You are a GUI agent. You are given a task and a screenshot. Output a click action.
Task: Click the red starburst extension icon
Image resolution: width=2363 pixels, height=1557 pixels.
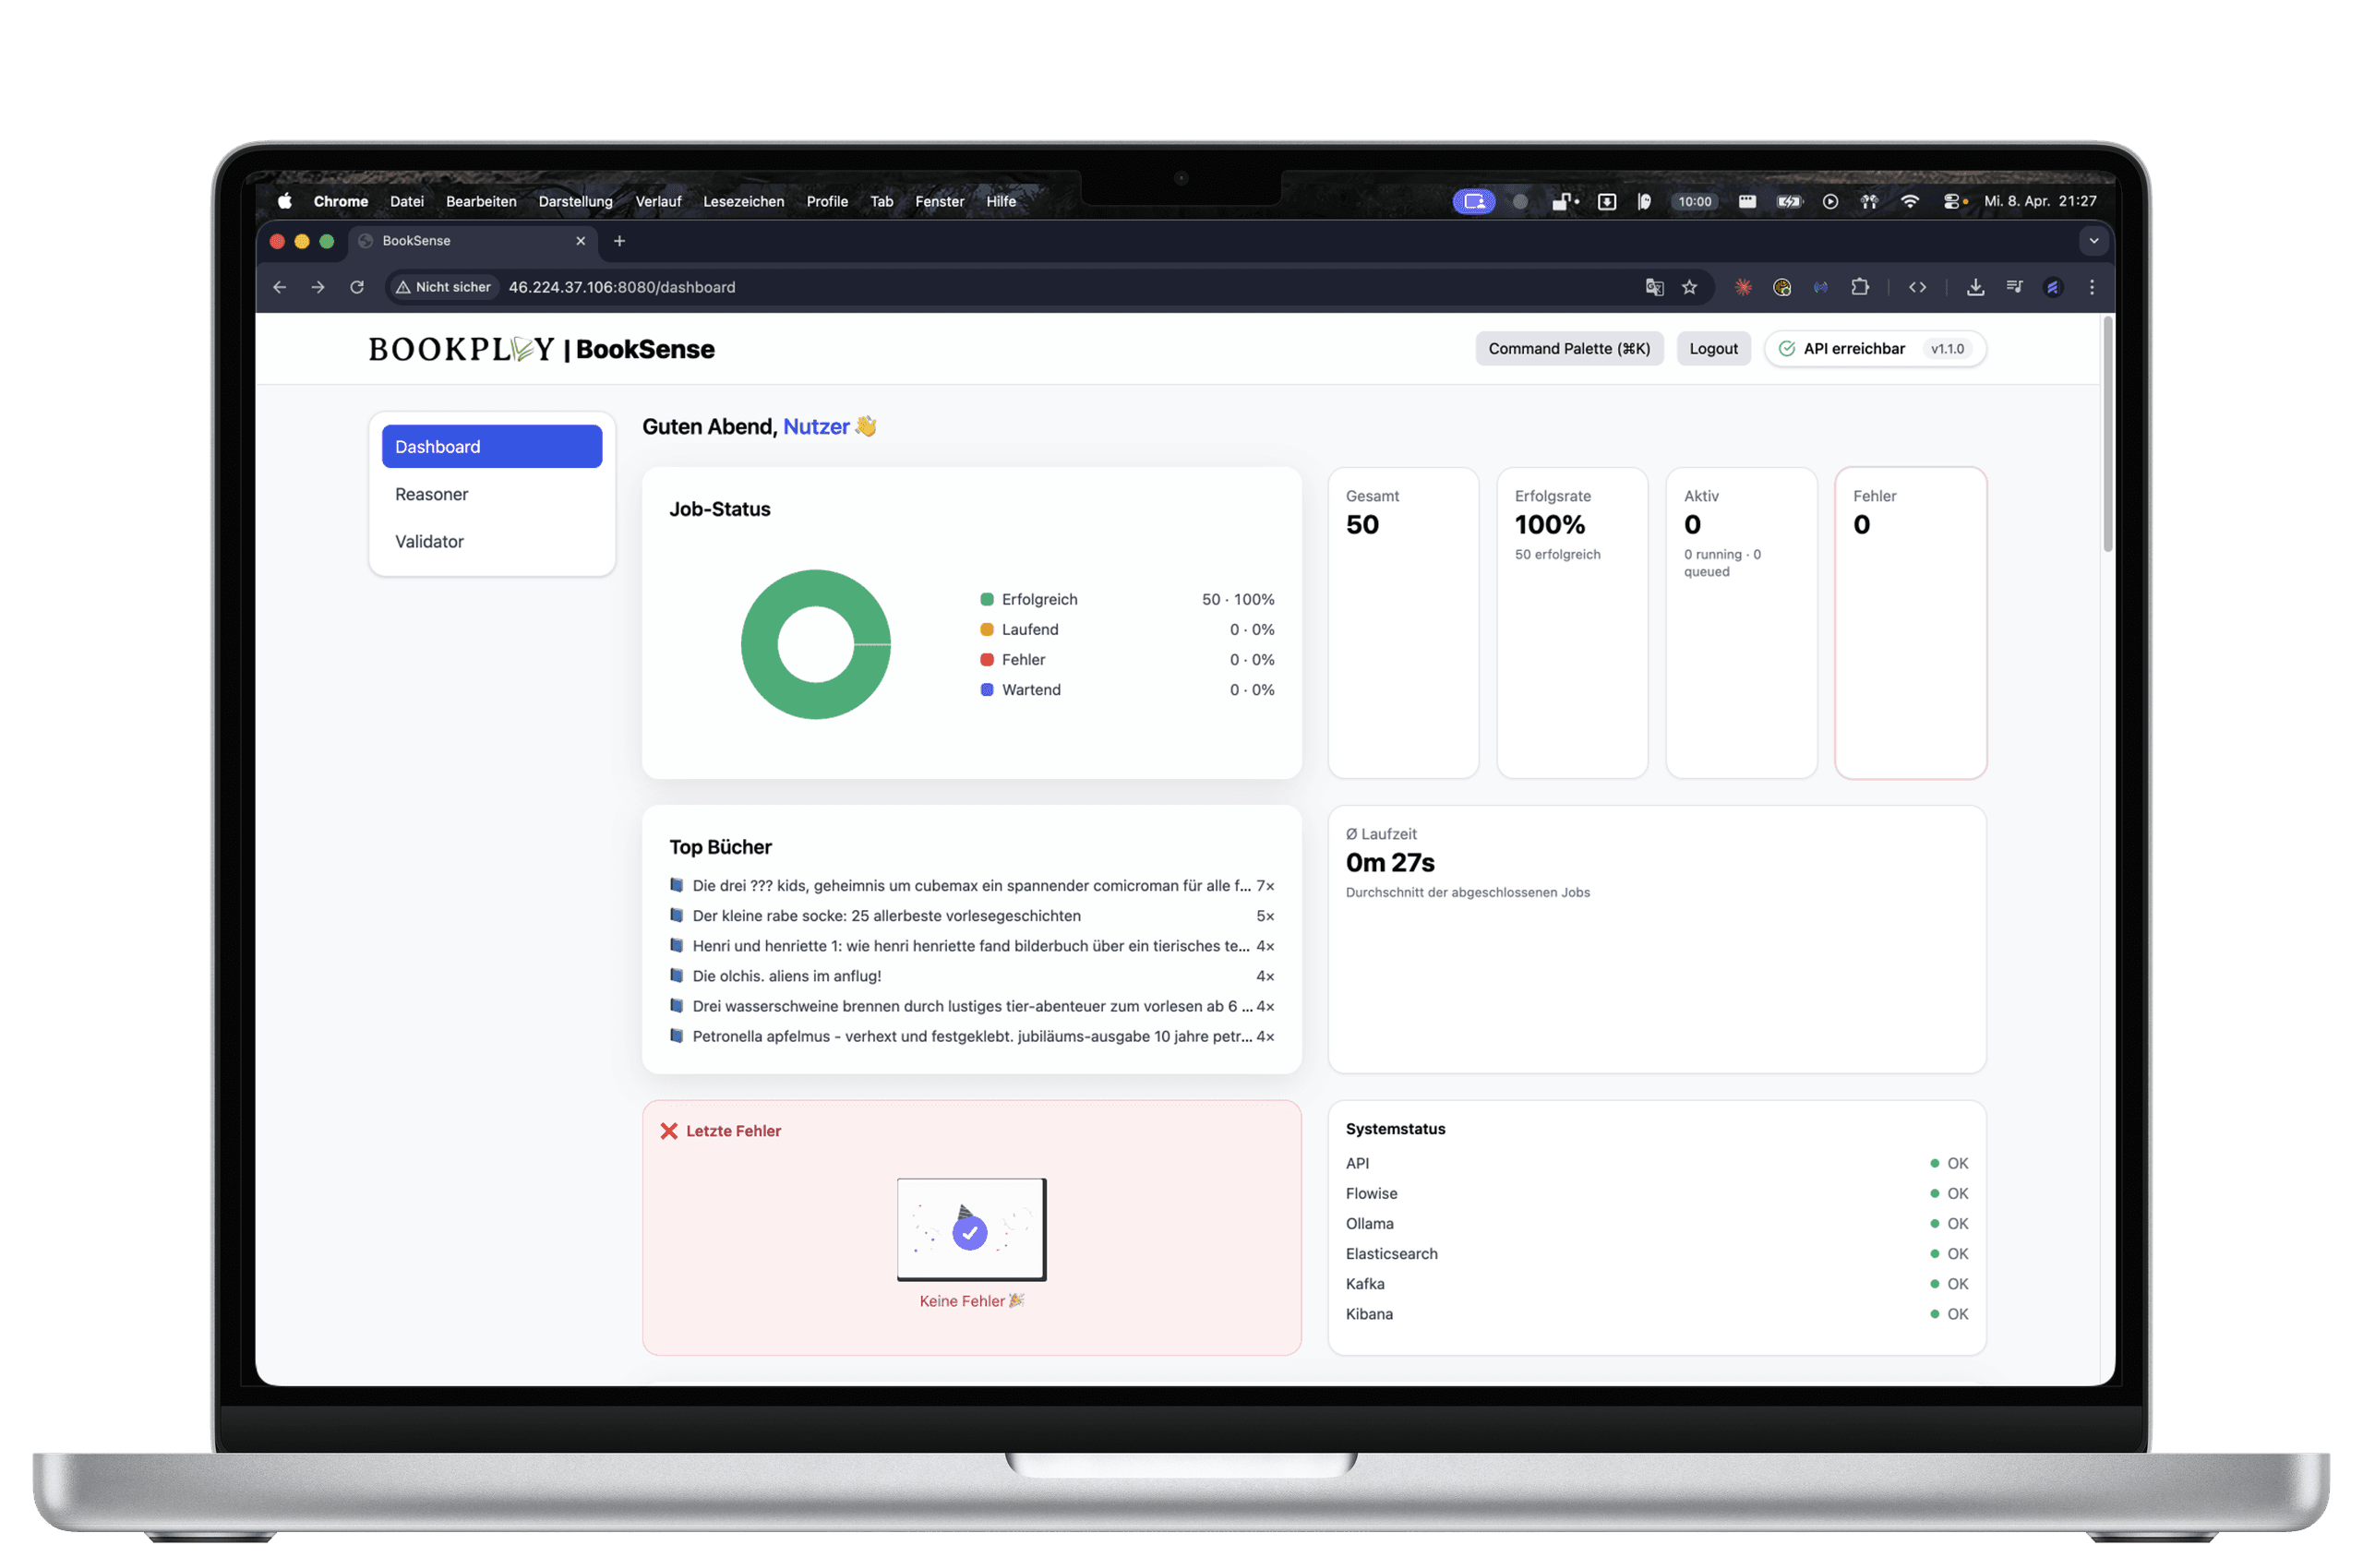click(1744, 287)
